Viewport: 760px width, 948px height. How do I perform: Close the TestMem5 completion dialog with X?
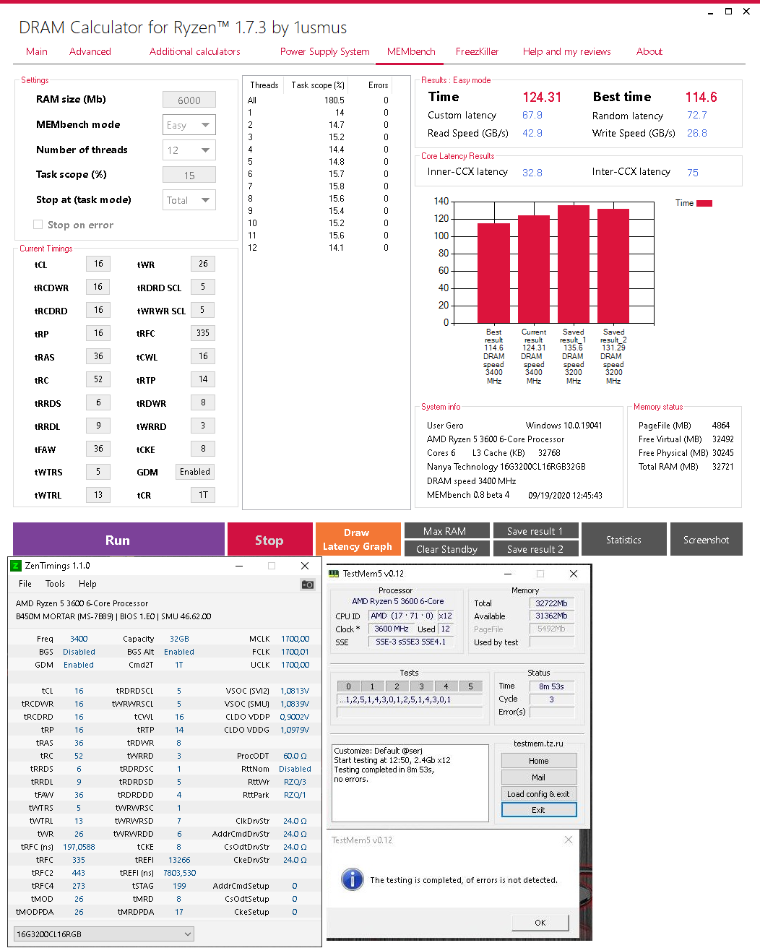[569, 840]
